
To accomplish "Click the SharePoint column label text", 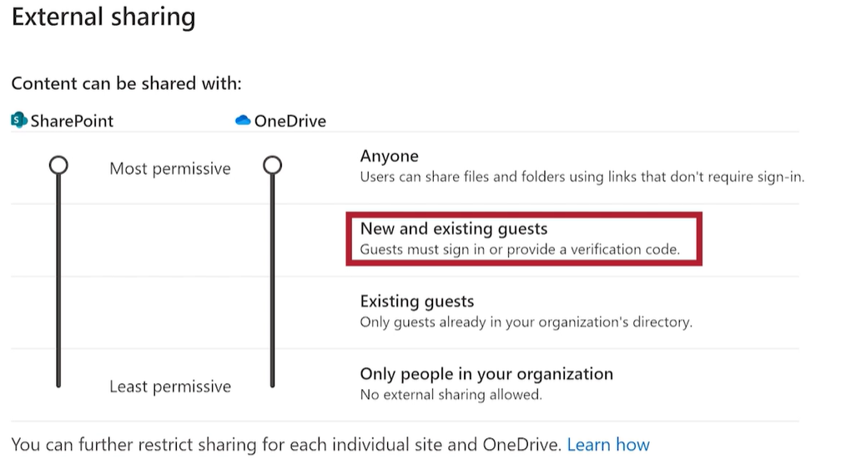I will (72, 121).
